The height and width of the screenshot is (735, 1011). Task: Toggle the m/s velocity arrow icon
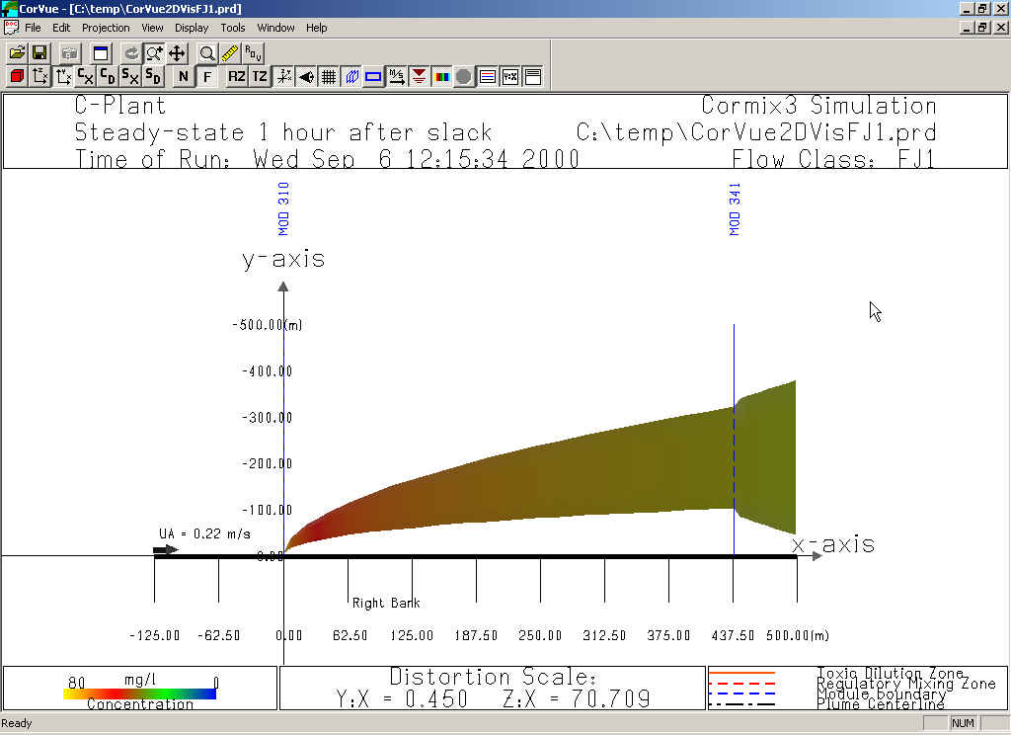[397, 76]
